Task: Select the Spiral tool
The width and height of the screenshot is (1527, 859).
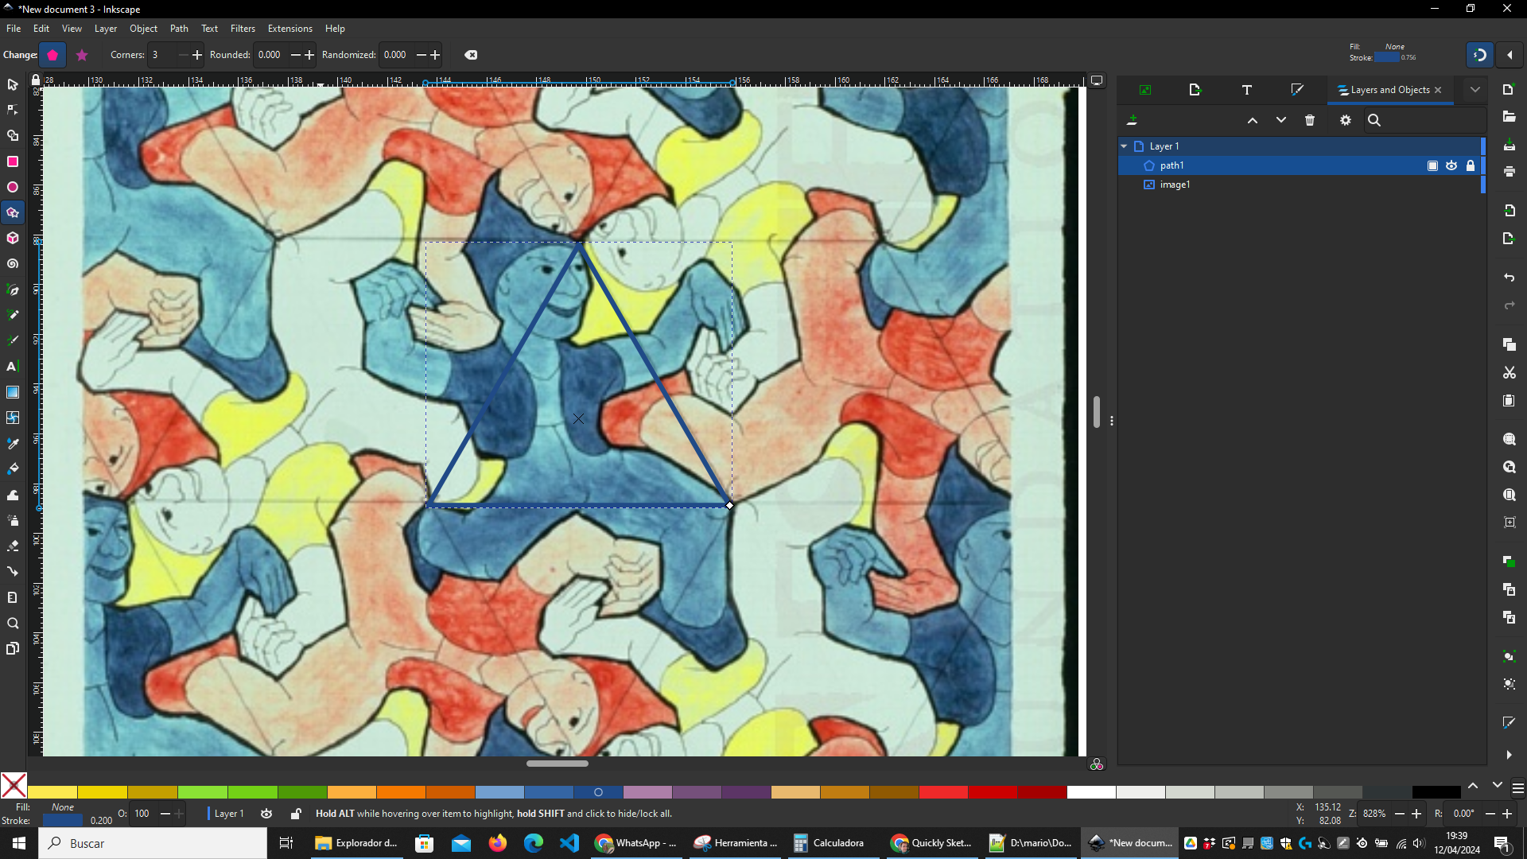Action: pyautogui.click(x=13, y=263)
